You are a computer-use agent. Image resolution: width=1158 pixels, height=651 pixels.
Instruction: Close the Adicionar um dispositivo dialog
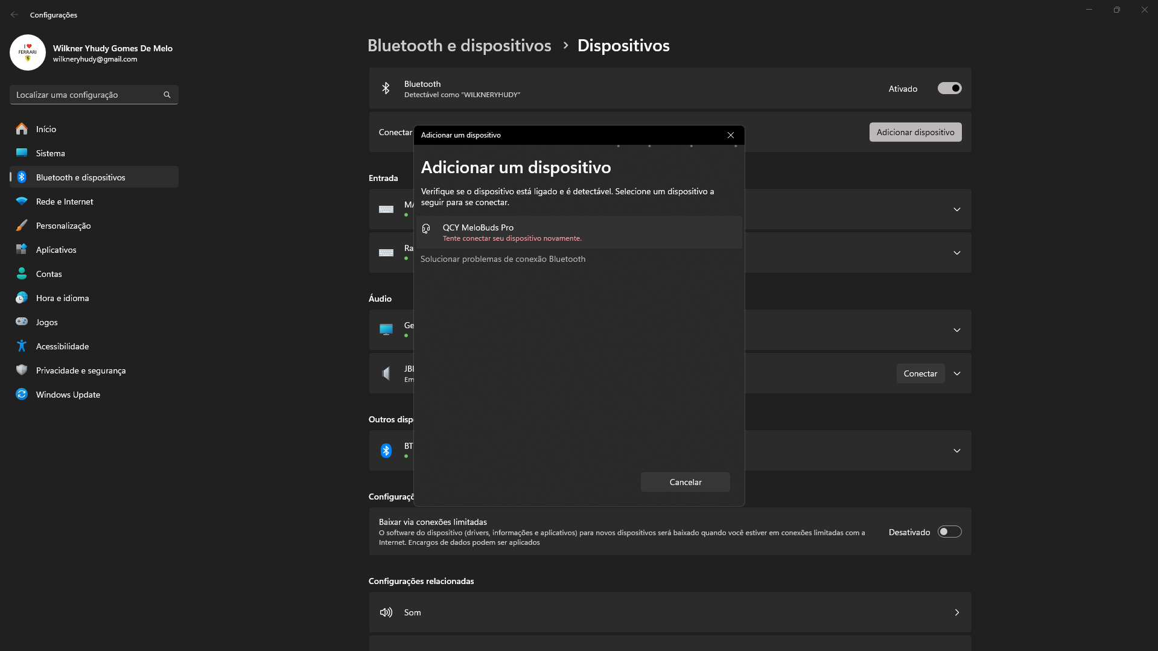pyautogui.click(x=731, y=135)
